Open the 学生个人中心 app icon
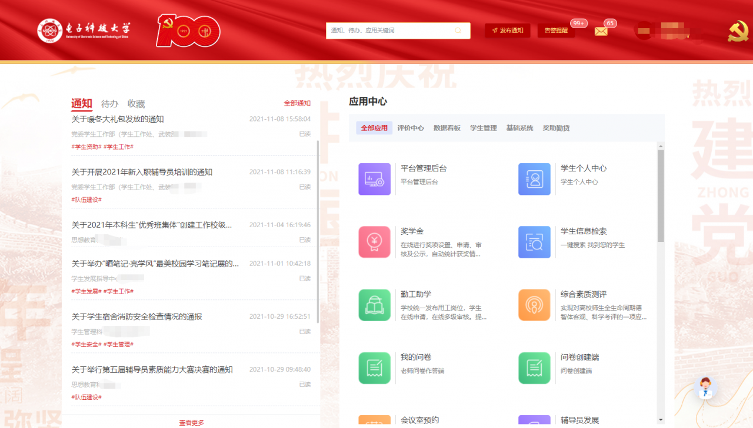Screen dimensions: 753x428 pyautogui.click(x=534, y=179)
